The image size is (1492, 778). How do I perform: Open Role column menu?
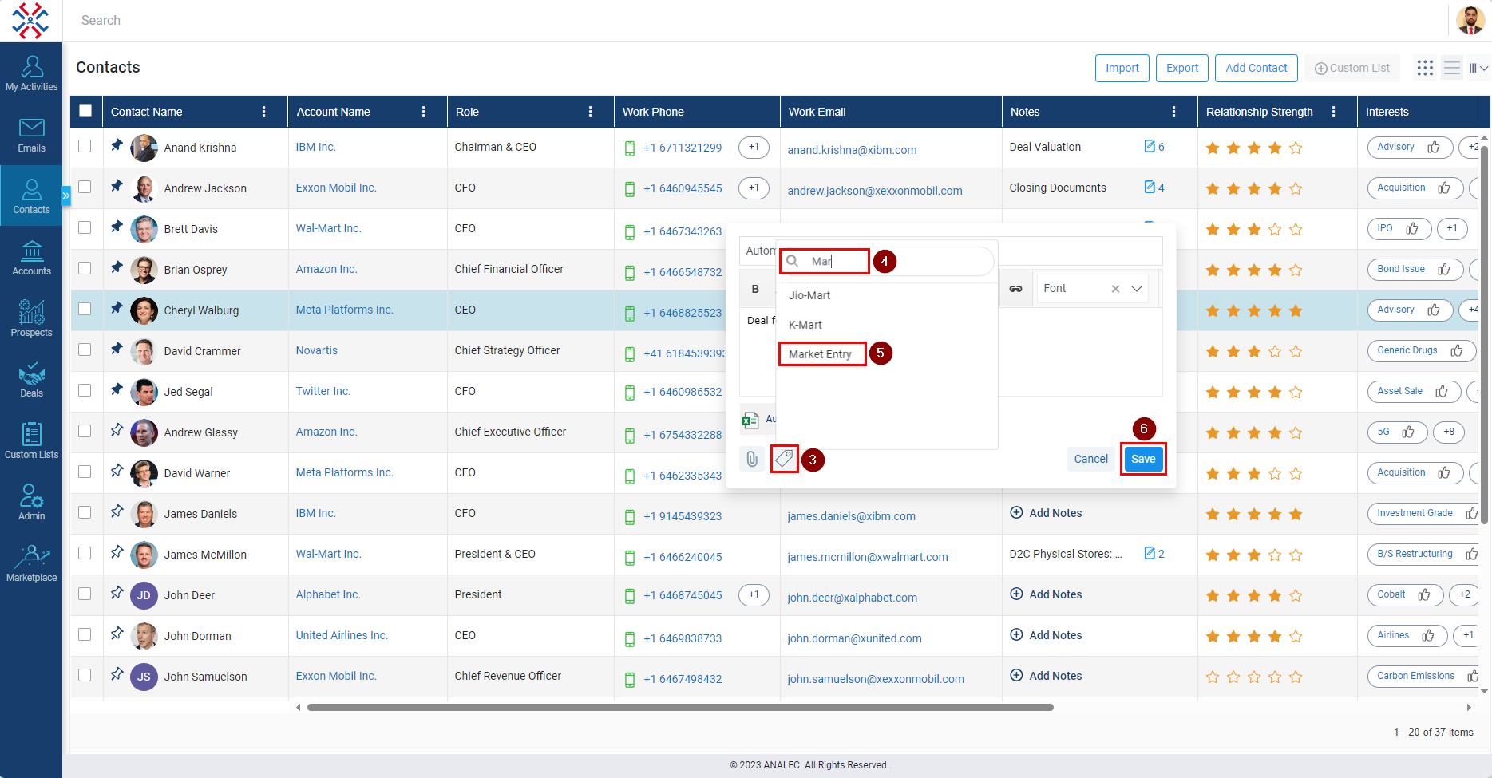click(x=590, y=112)
